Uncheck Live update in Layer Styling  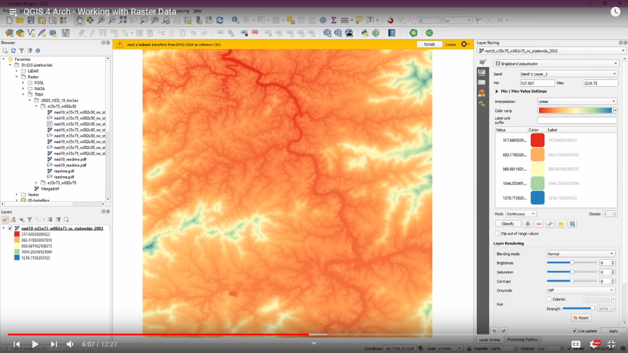click(575, 331)
